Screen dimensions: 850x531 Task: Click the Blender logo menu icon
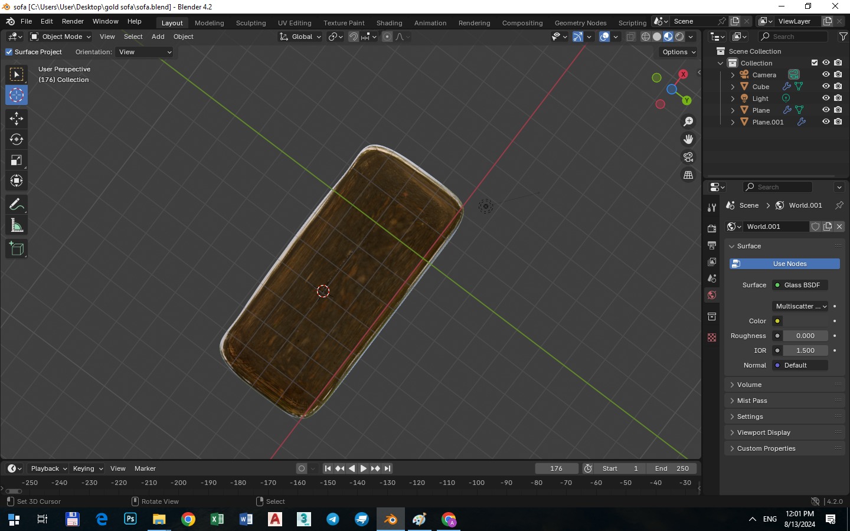(10, 21)
